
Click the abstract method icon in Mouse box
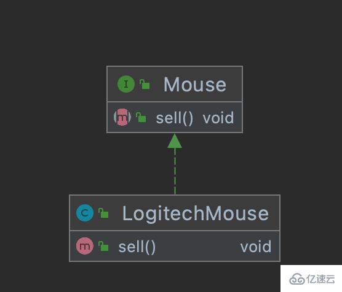[x=122, y=117]
